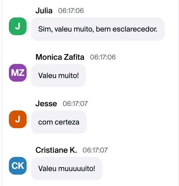Open Julia's profile via her name
Image resolution: width=179 pixels, height=186 pixels.
44,11
